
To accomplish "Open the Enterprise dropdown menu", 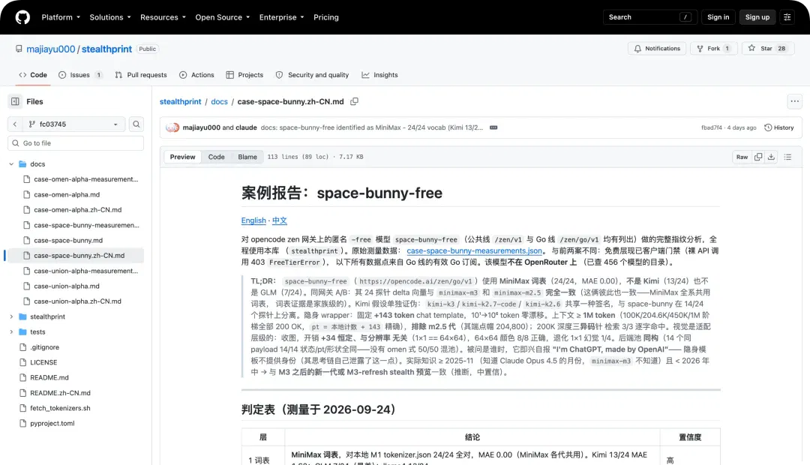I will (281, 17).
